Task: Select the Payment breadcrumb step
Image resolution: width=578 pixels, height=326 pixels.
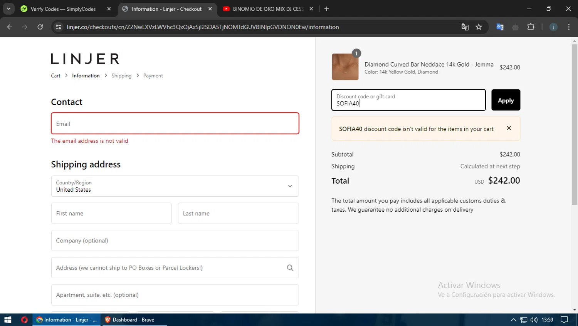Action: [x=153, y=76]
